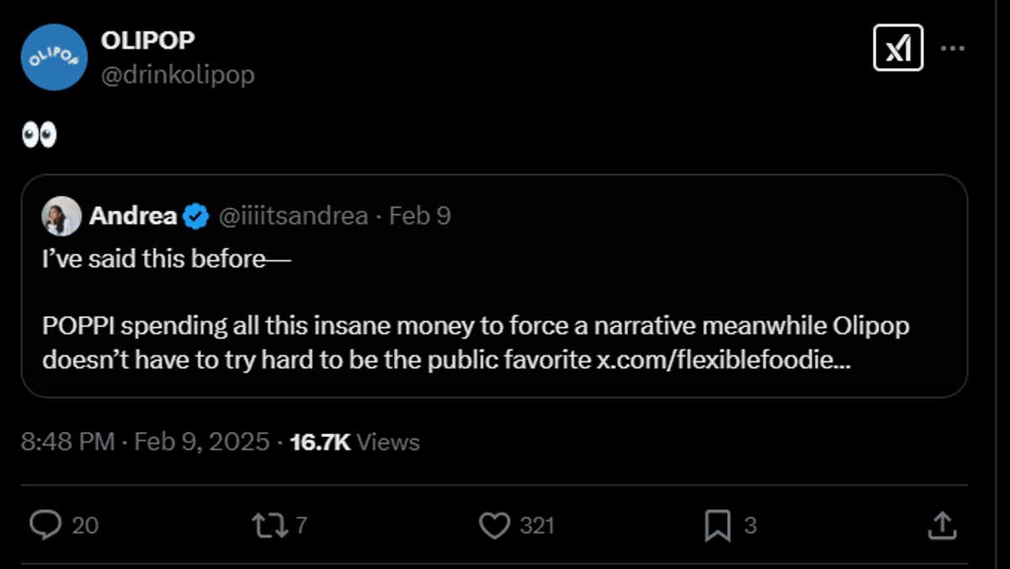
Task: View the 16.7K Views analytics
Action: click(354, 441)
